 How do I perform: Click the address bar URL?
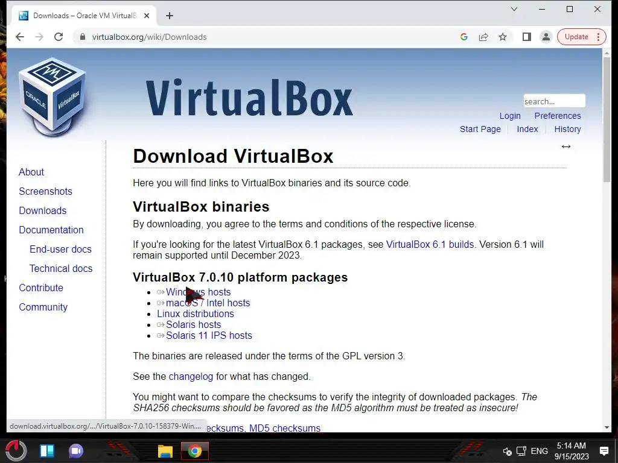click(150, 37)
